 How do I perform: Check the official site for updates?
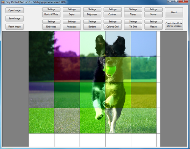tap(174, 25)
